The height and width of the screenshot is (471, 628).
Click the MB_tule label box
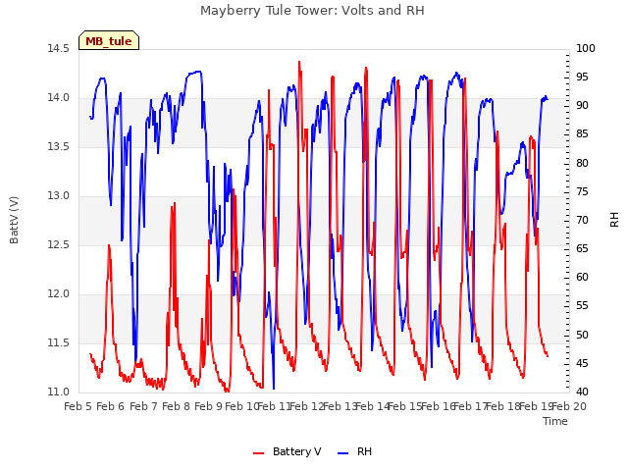[x=109, y=40]
